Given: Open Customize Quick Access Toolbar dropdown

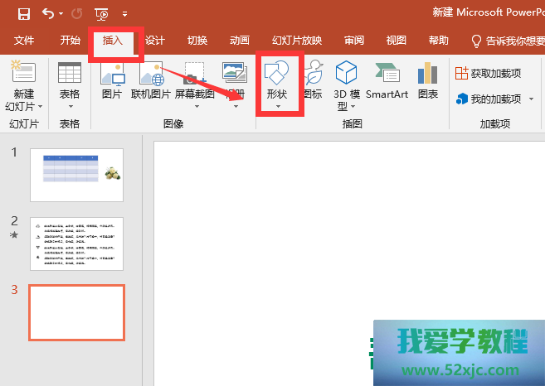Looking at the screenshot, I should 124,14.
